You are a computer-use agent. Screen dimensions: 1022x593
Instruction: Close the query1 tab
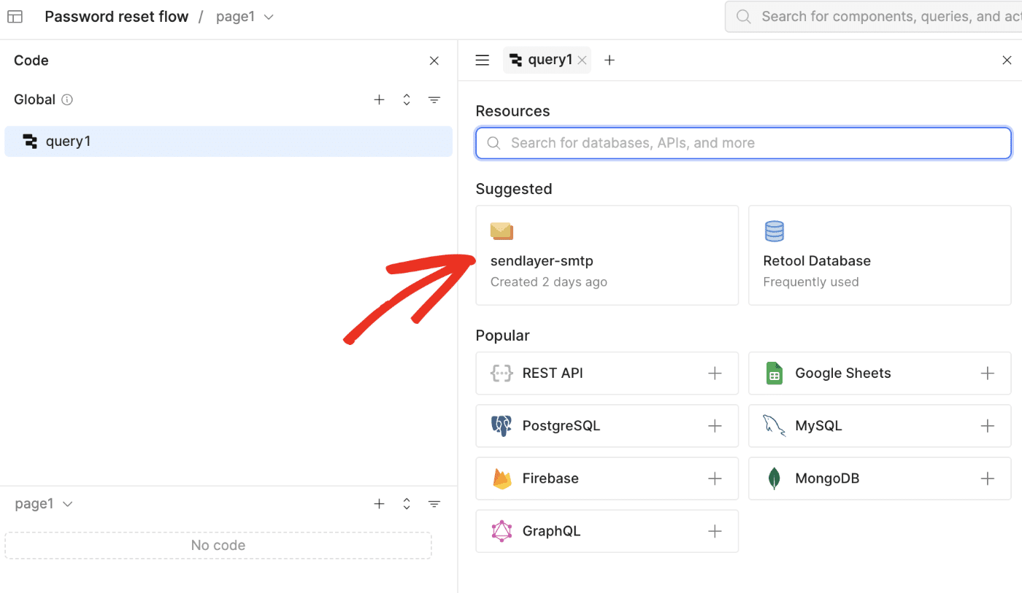[582, 61]
